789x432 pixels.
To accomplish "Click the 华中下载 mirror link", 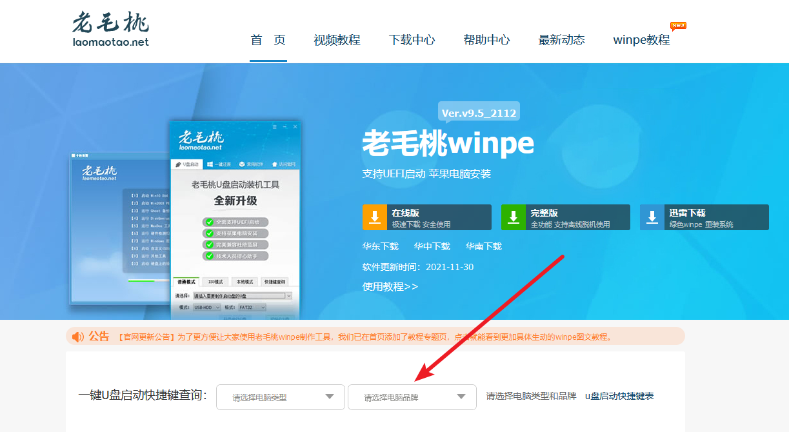I will 432,246.
